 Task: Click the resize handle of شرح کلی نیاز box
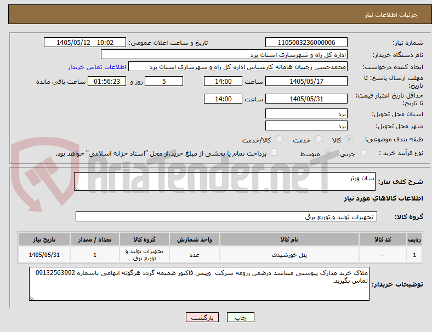tap(77, 188)
